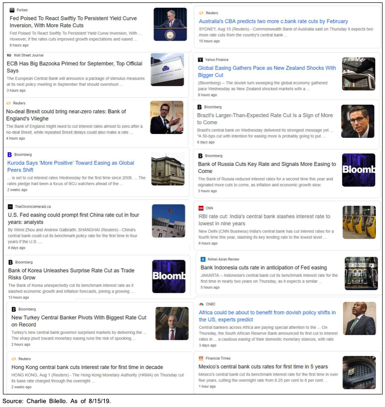385x407 pixels.
Task: Open the Bank Indonesia cuts rate headline
Action: tap(264, 268)
